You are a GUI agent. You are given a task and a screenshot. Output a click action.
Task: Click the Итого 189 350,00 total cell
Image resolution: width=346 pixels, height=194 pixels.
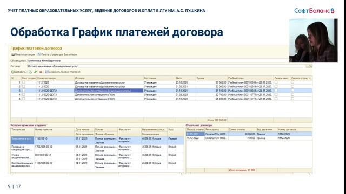211,120
